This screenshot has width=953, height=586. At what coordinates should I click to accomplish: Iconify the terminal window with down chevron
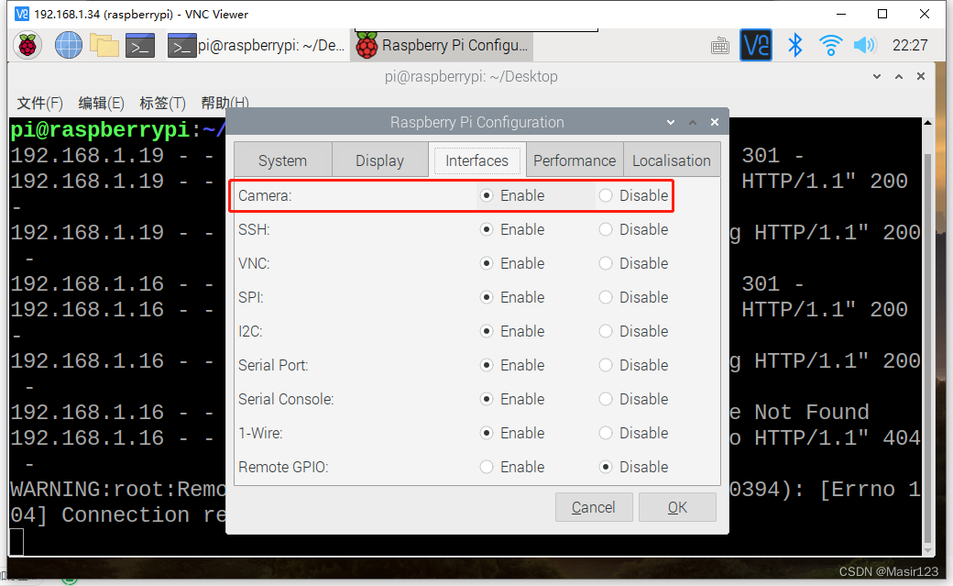pyautogui.click(x=876, y=76)
